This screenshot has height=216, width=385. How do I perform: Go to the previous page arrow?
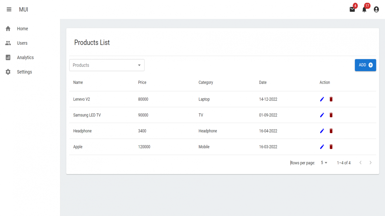[360, 163]
